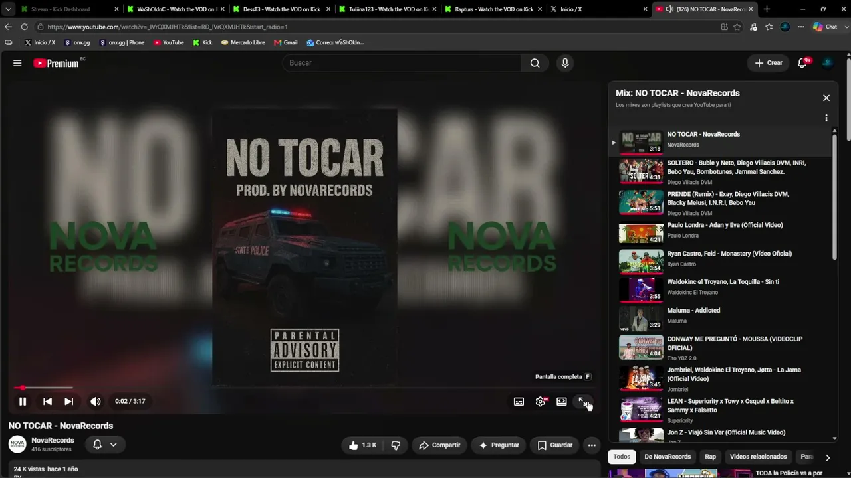
Task: Open YouTube notifications bell
Action: click(802, 63)
